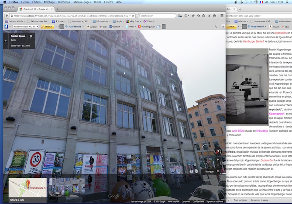
Task: Toggle Respecter la casse in find bar
Action: tap(260, 200)
